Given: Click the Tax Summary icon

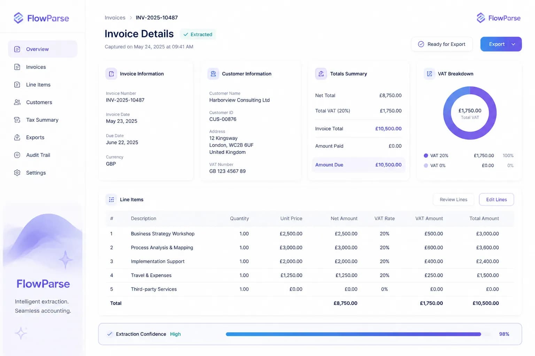Looking at the screenshot, I should [17, 120].
